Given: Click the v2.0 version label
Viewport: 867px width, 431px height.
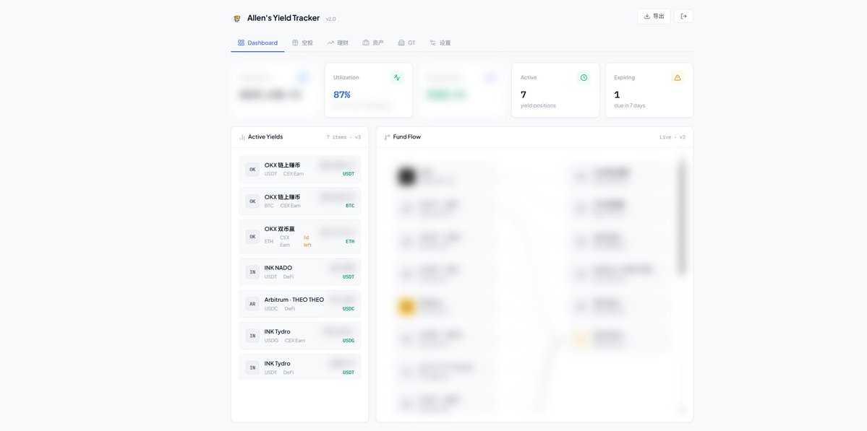Looking at the screenshot, I should click(x=330, y=19).
